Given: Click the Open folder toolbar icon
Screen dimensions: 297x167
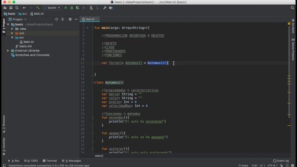Looking at the screenshot, I should pyautogui.click(x=5, y=8).
